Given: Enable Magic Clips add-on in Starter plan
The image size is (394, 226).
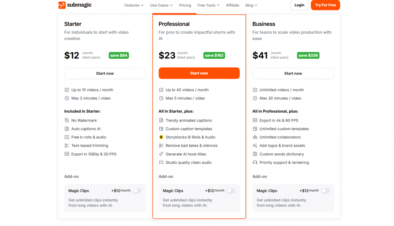Looking at the screenshot, I should pyautogui.click(x=137, y=191).
